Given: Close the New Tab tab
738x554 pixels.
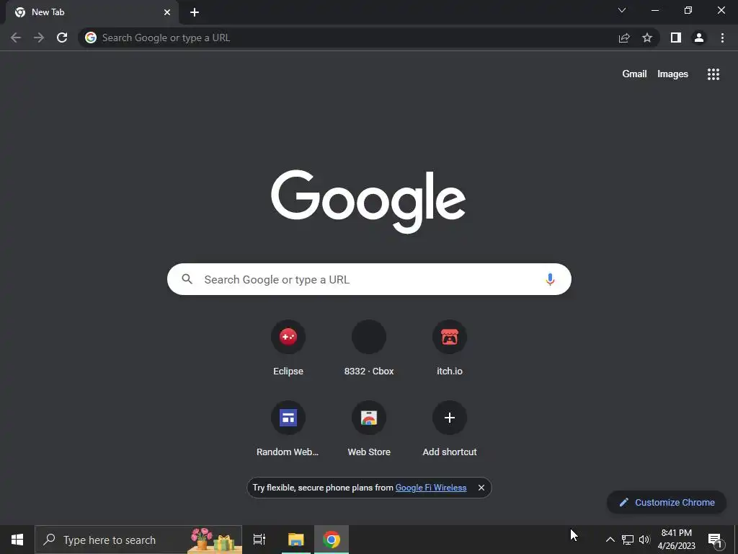Looking at the screenshot, I should [167, 12].
